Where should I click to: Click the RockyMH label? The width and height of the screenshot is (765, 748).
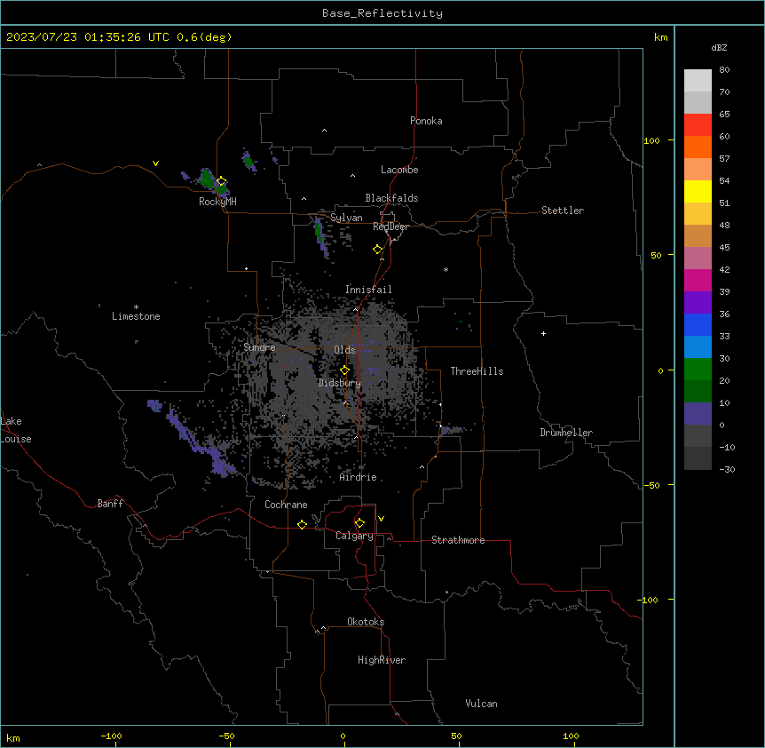pyautogui.click(x=217, y=202)
